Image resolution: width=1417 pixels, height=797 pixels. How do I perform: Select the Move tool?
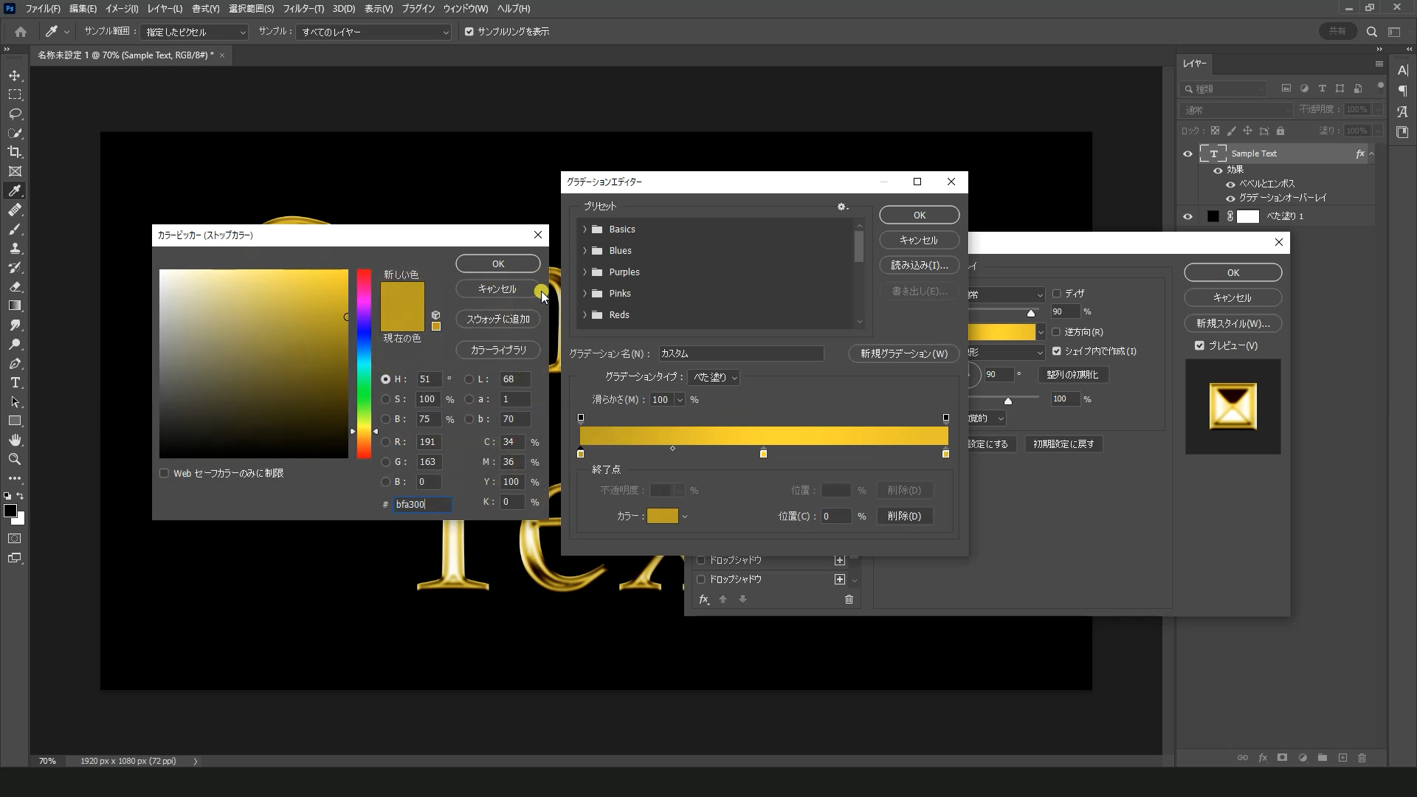(x=15, y=76)
